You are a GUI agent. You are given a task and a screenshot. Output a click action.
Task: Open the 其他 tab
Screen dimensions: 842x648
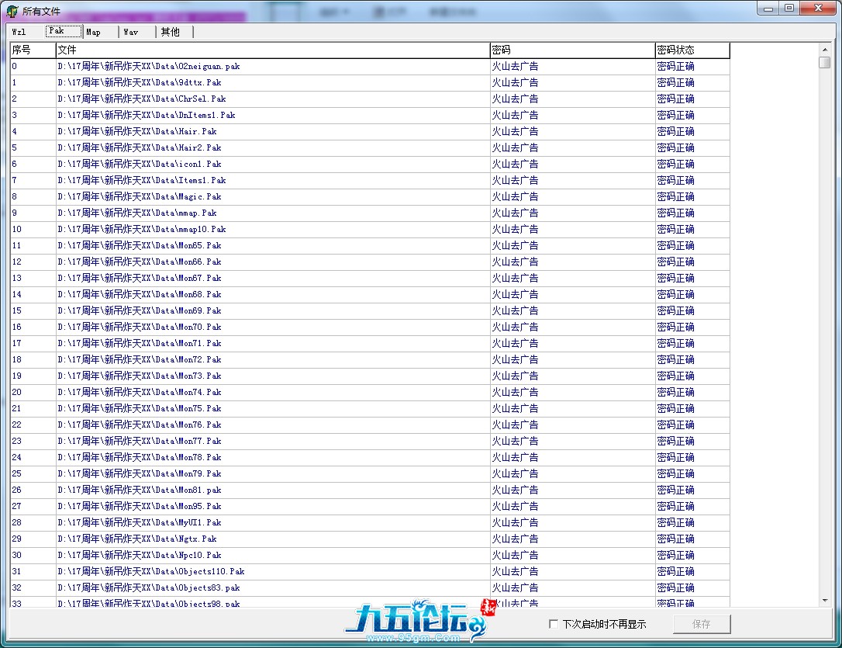click(170, 32)
